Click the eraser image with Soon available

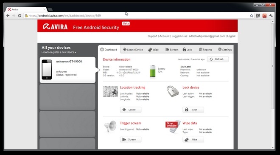[x=173, y=127]
